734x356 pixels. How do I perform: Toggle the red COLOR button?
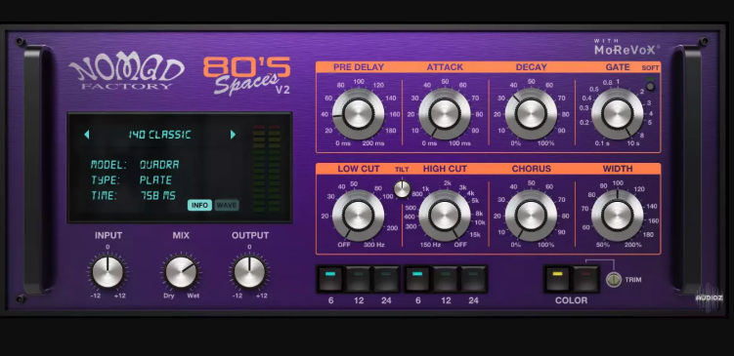coord(586,279)
